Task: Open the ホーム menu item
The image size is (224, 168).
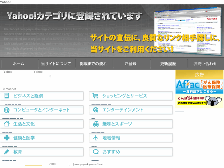Action: 19,64
